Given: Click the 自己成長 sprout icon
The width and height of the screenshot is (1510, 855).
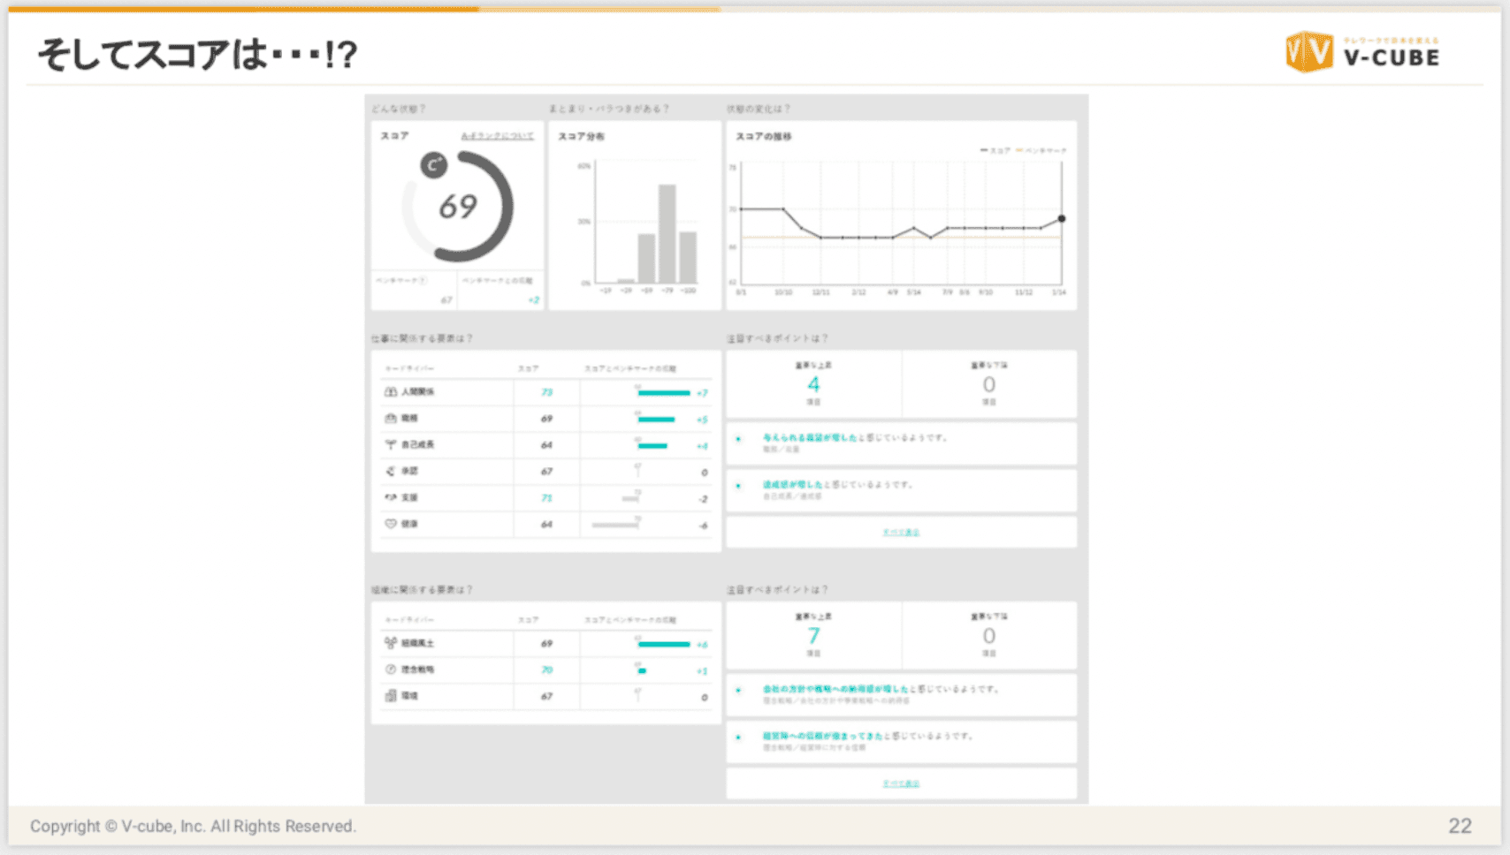Looking at the screenshot, I should click(x=390, y=445).
